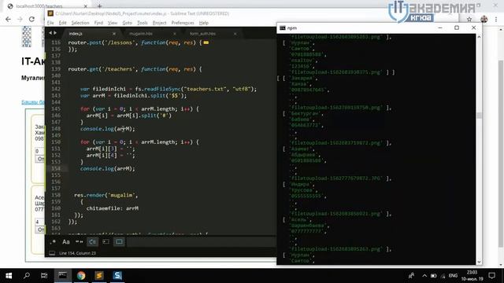Image resolution: width=504 pixels, height=283 pixels.
Task: Open the Preferences menu
Action: 183,23
